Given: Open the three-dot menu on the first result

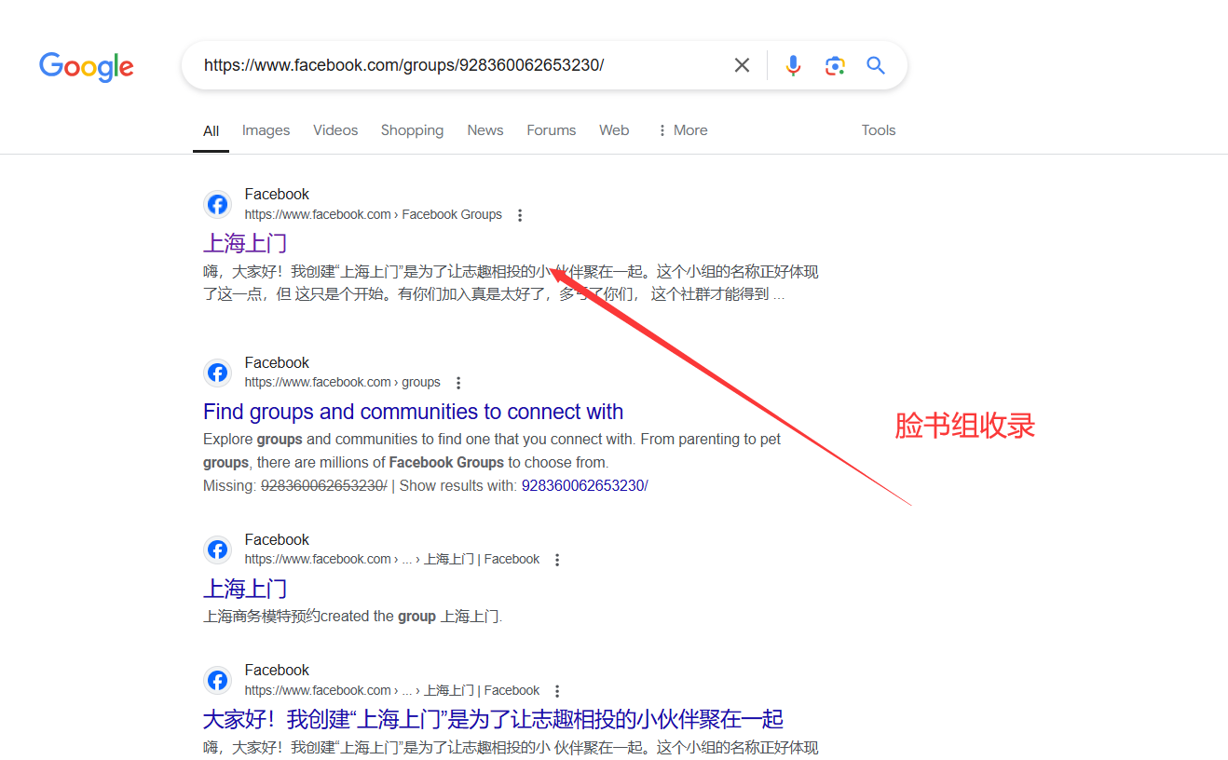Looking at the screenshot, I should coord(520,214).
